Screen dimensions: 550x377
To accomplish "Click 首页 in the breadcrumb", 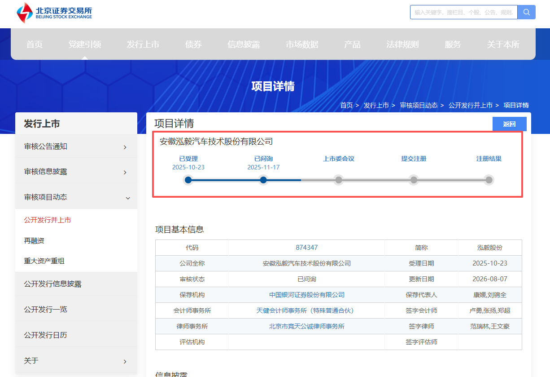I will point(346,105).
